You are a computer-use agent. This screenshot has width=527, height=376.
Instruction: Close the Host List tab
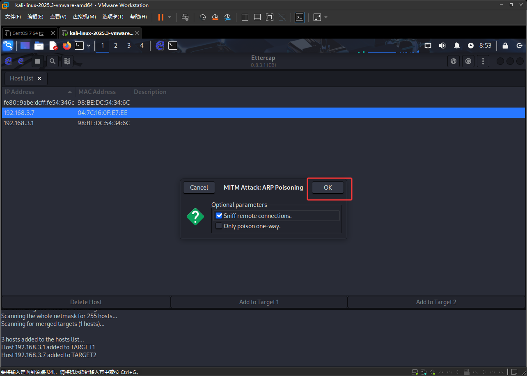point(39,78)
